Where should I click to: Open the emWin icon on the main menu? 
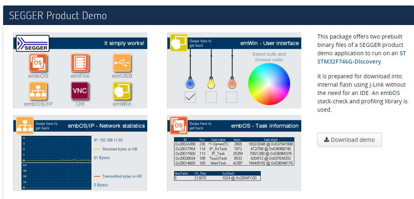click(x=122, y=91)
